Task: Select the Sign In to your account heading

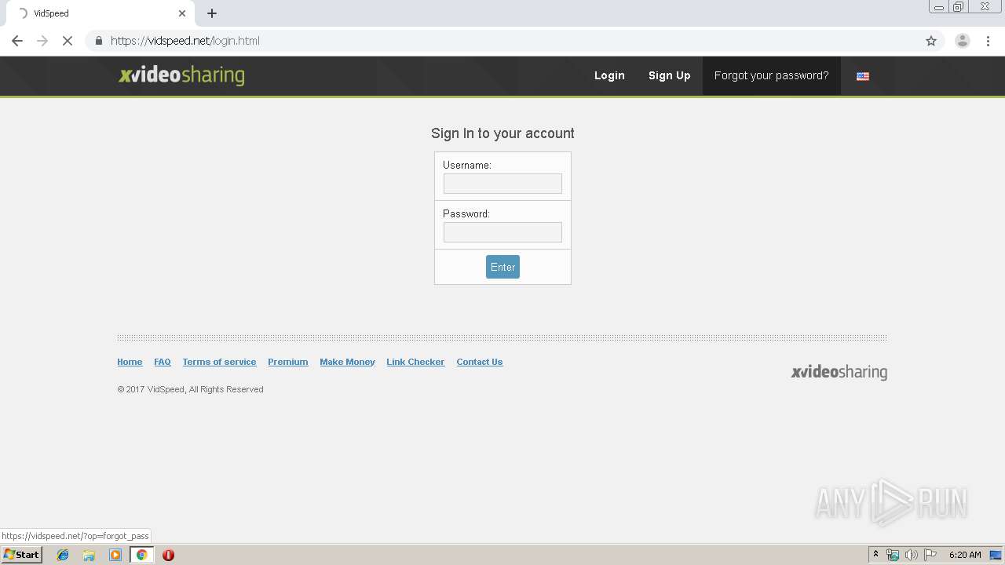Action: point(502,133)
